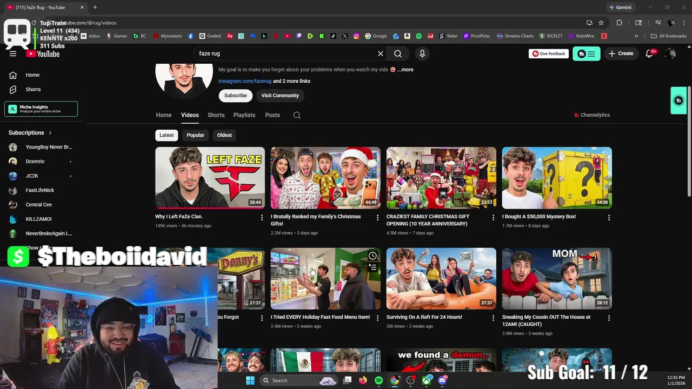The width and height of the screenshot is (692, 389).
Task: Toggle the teal extension list button
Action: (x=587, y=53)
